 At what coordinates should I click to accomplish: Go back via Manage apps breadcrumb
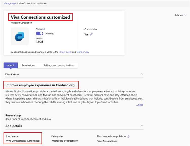pyautogui.click(x=10, y=3)
